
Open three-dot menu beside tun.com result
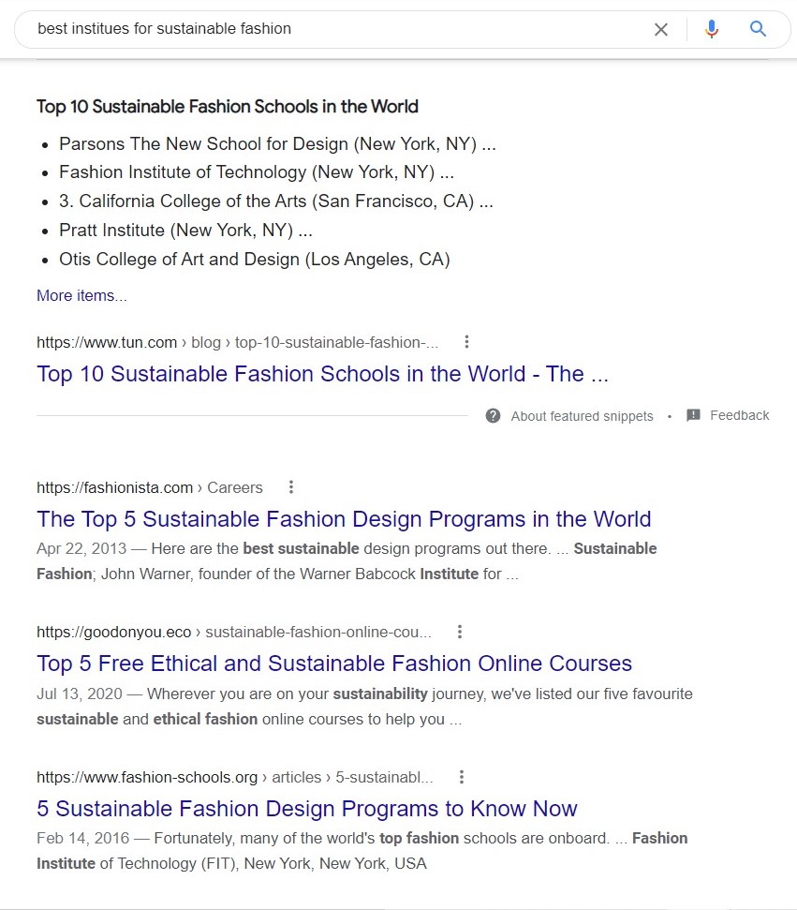click(x=467, y=342)
